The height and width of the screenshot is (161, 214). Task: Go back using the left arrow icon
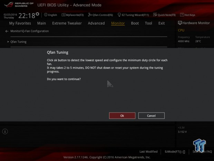[x=7, y=32]
